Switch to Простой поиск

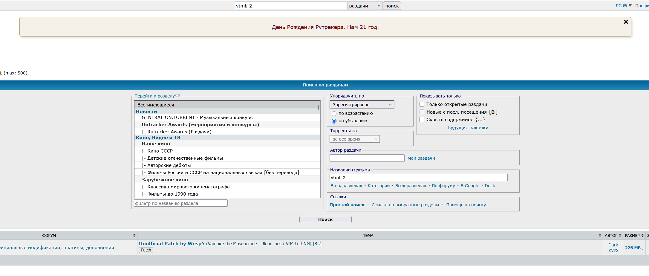pos(347,205)
